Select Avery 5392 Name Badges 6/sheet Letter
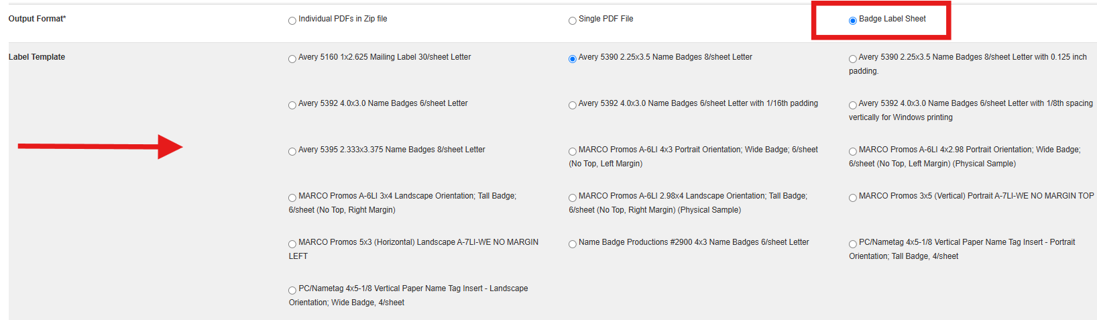Screen dimensions: 1097x320 pos(292,105)
